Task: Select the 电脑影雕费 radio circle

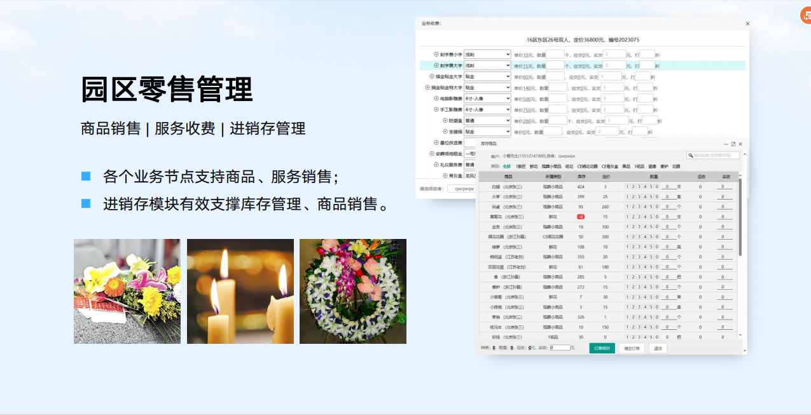Action: [x=436, y=99]
